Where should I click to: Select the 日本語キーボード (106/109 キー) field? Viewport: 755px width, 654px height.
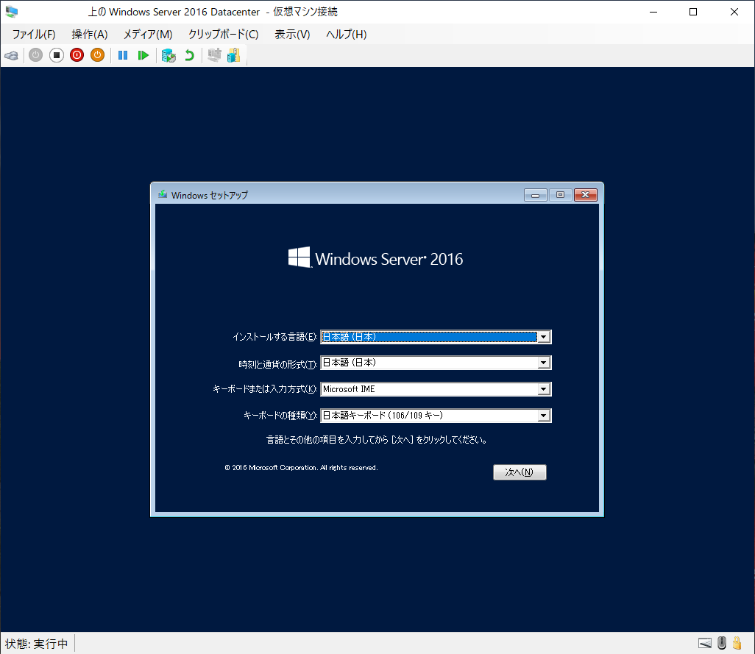point(436,416)
